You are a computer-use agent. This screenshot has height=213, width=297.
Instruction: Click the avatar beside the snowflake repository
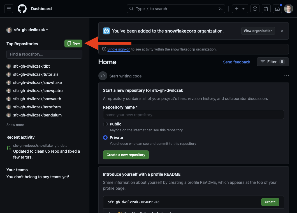9,83
